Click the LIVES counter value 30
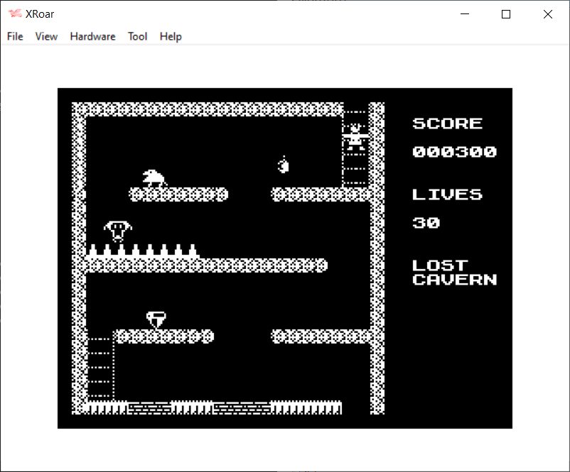The image size is (570, 472). (x=426, y=223)
